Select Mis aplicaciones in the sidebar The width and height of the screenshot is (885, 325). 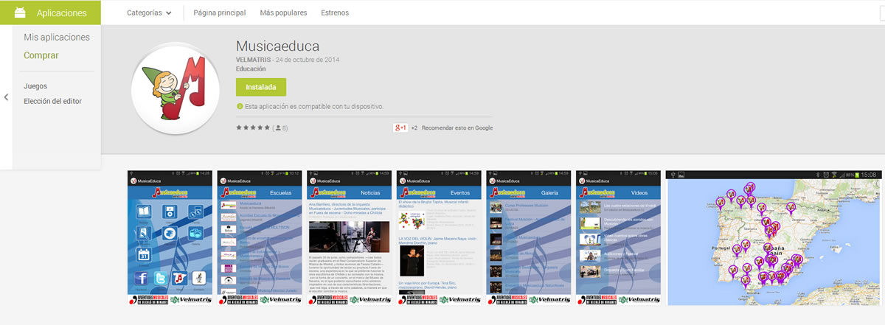(x=57, y=37)
